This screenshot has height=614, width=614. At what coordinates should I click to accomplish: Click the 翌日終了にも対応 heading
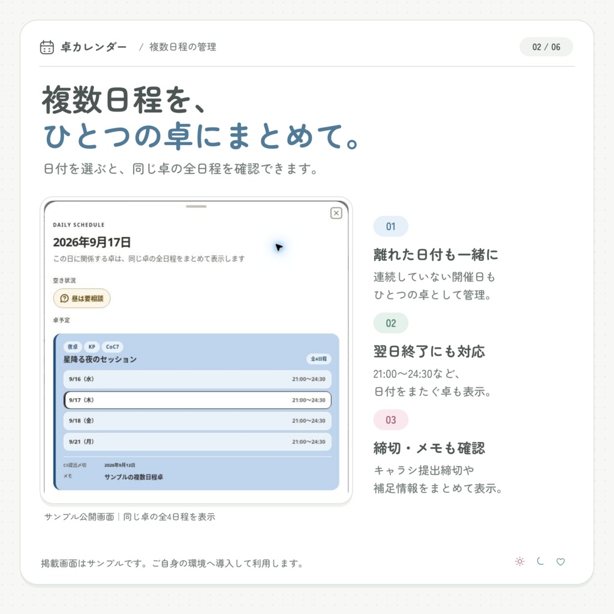429,351
